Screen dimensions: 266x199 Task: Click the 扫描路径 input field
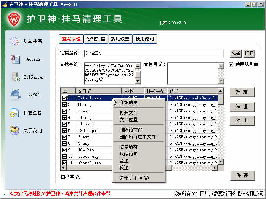[154, 53]
